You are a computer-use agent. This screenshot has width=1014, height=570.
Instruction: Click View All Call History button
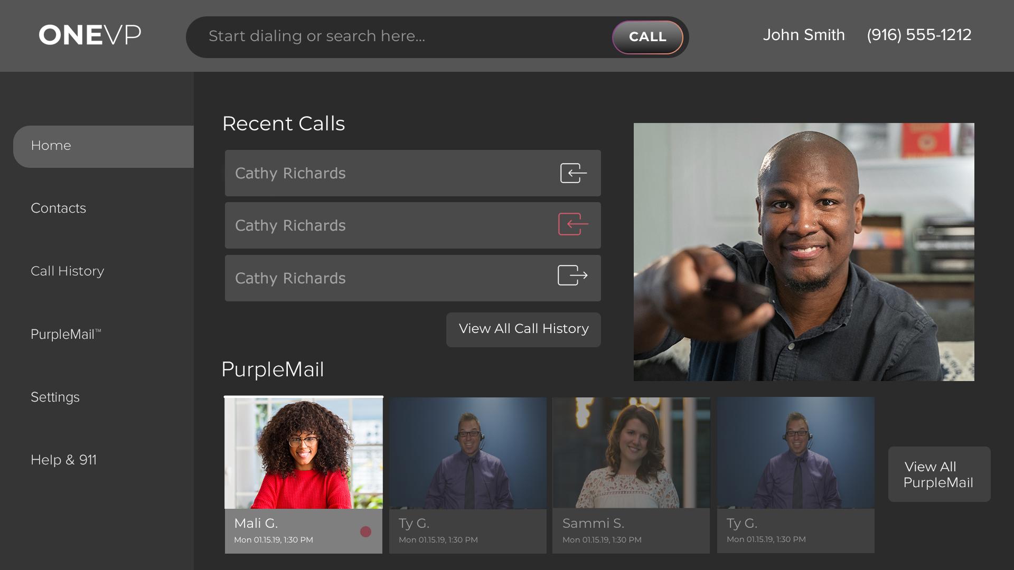(x=523, y=329)
